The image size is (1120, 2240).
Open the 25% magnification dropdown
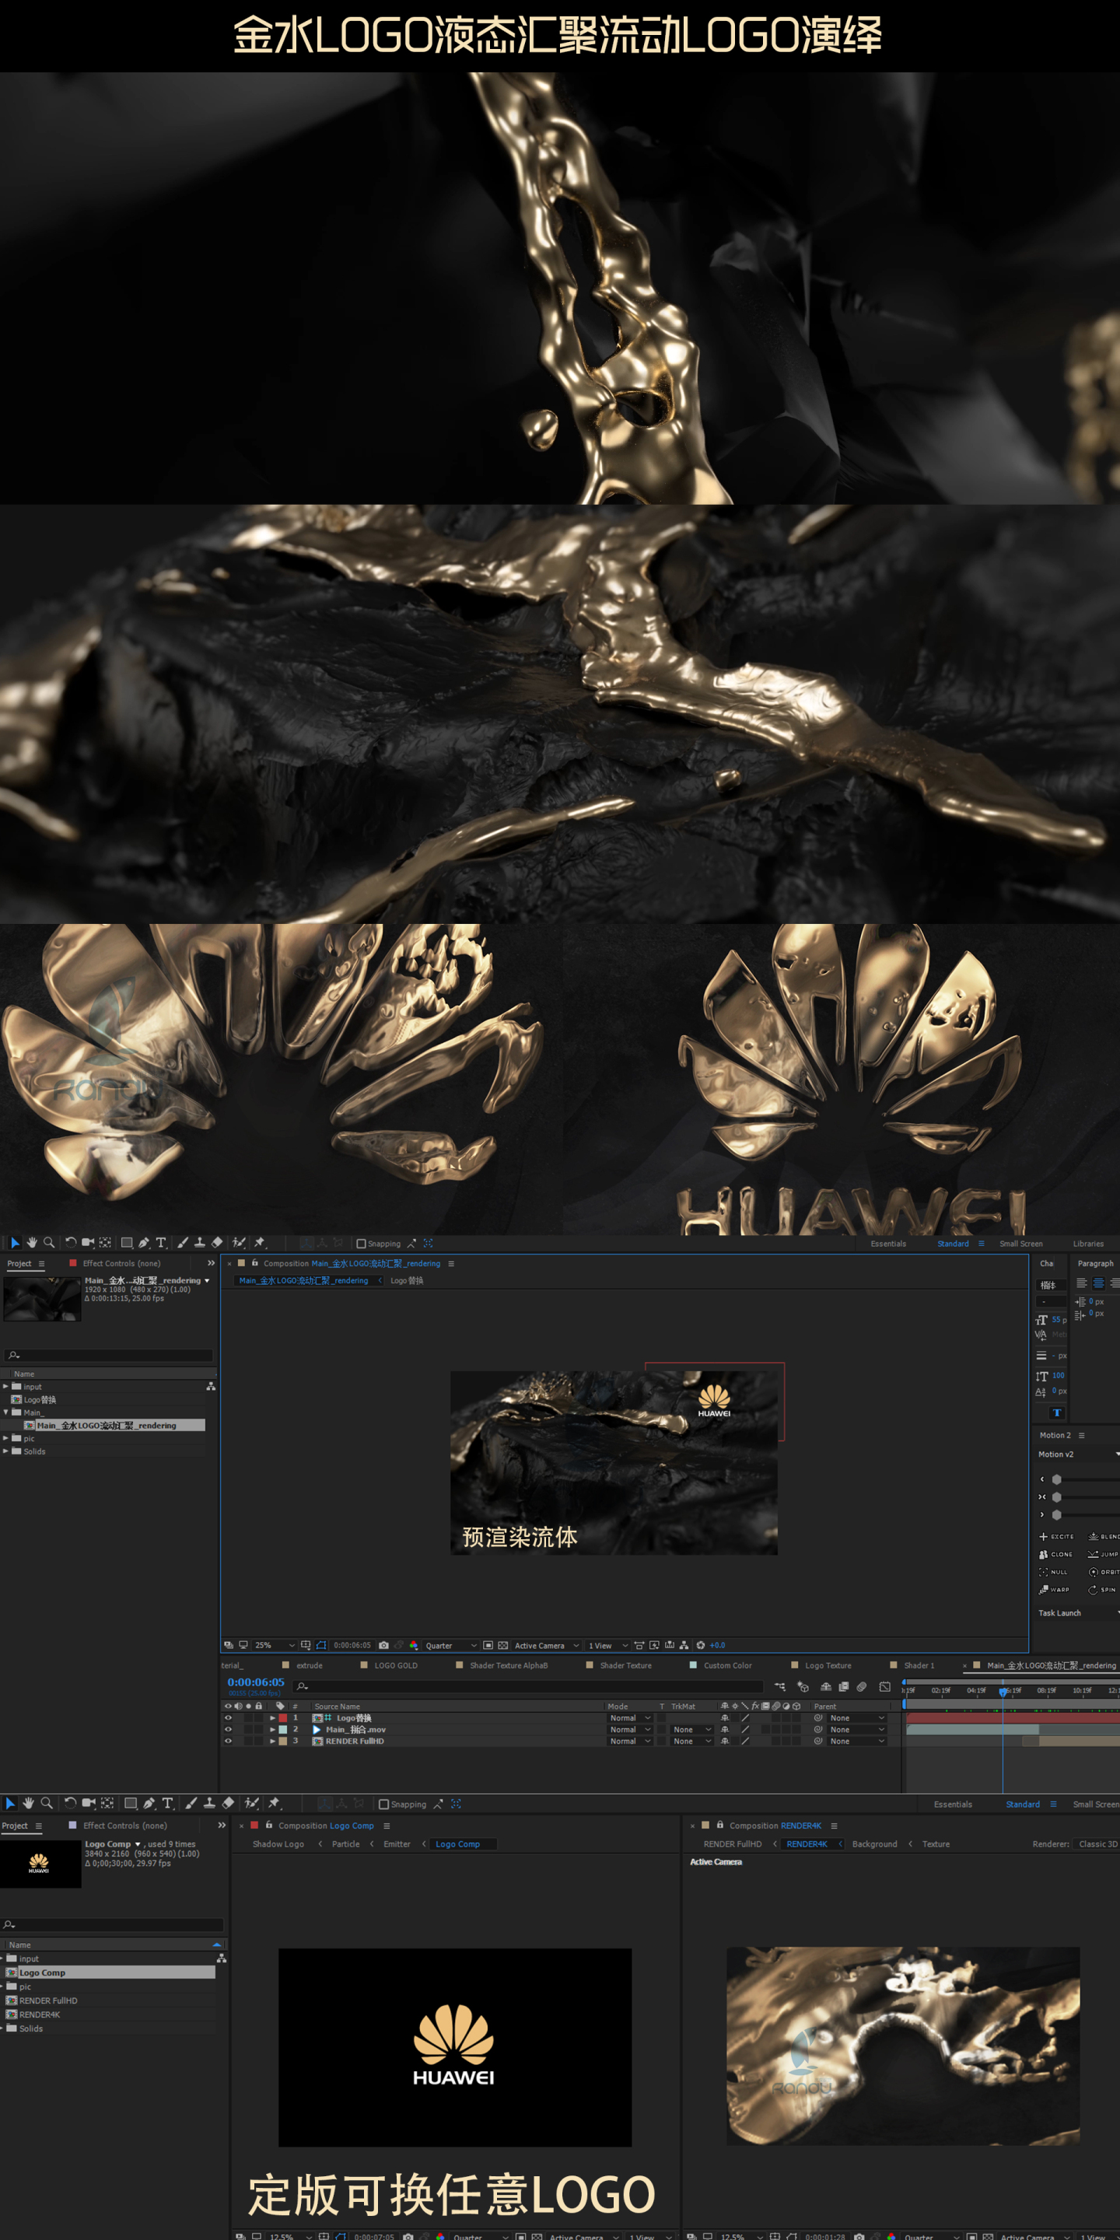point(274,1645)
